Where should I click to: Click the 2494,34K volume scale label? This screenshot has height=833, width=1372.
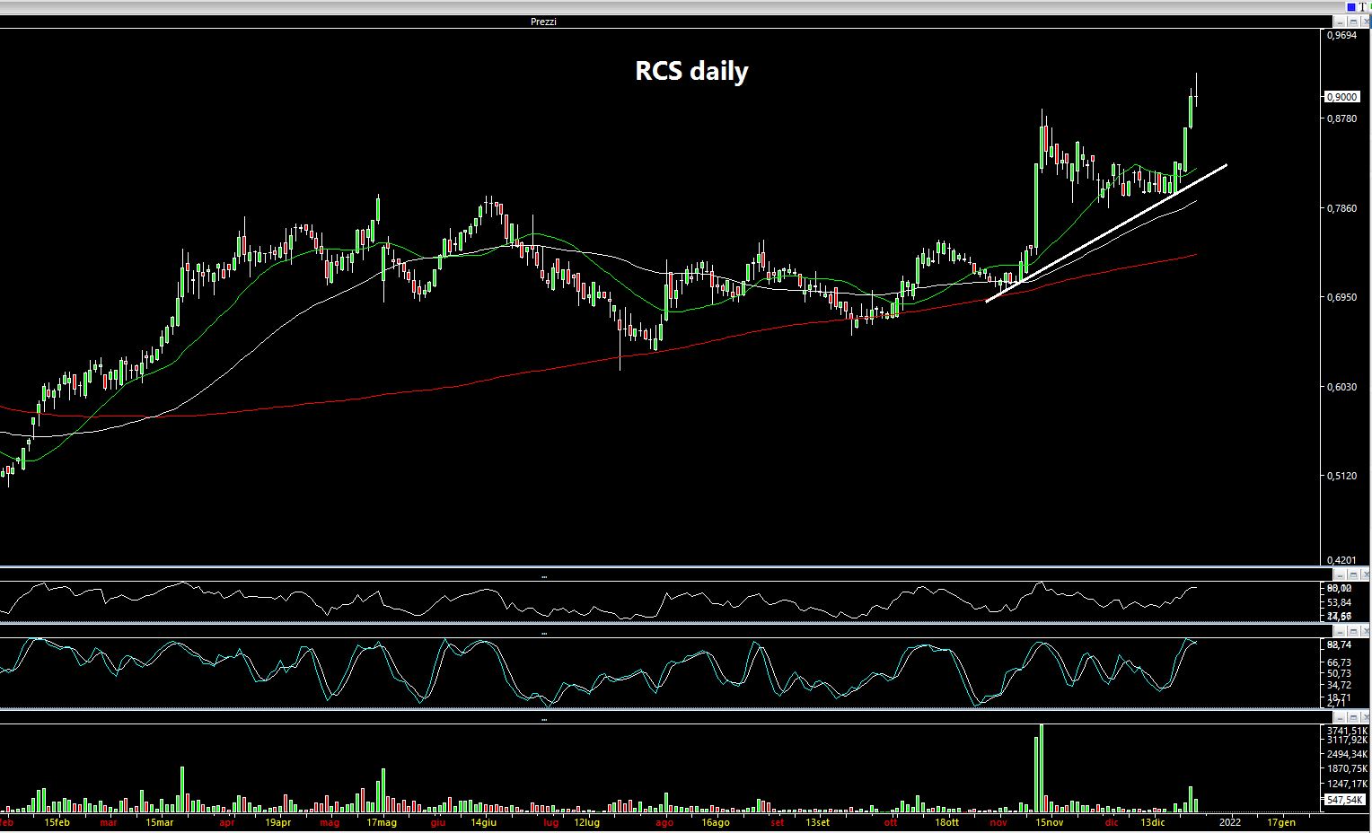(x=1347, y=755)
